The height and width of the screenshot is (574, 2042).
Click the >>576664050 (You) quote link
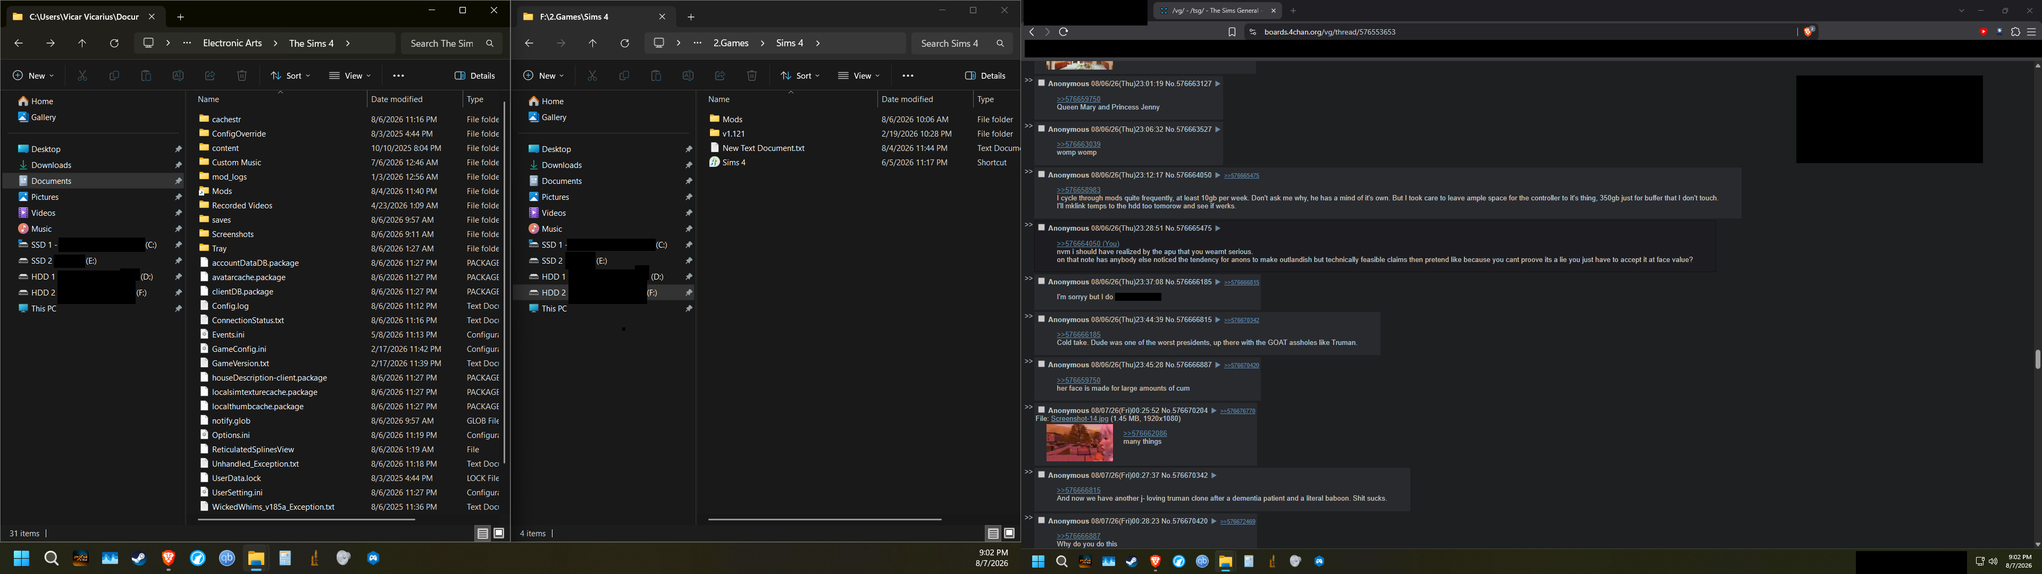(x=1089, y=243)
